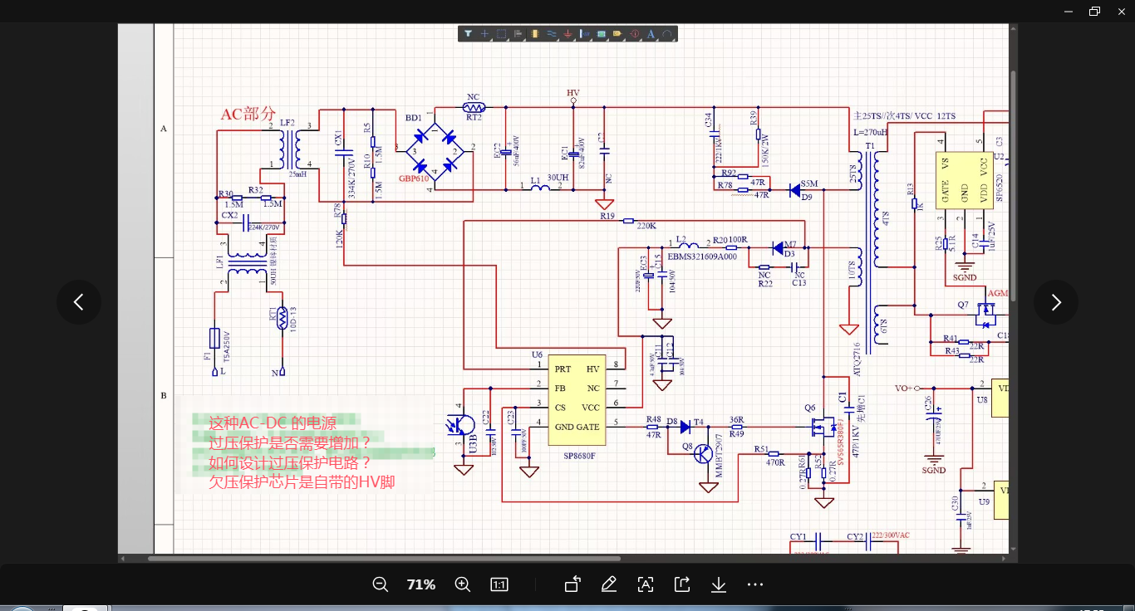Pick the red ground power port icon

[x=567, y=34]
